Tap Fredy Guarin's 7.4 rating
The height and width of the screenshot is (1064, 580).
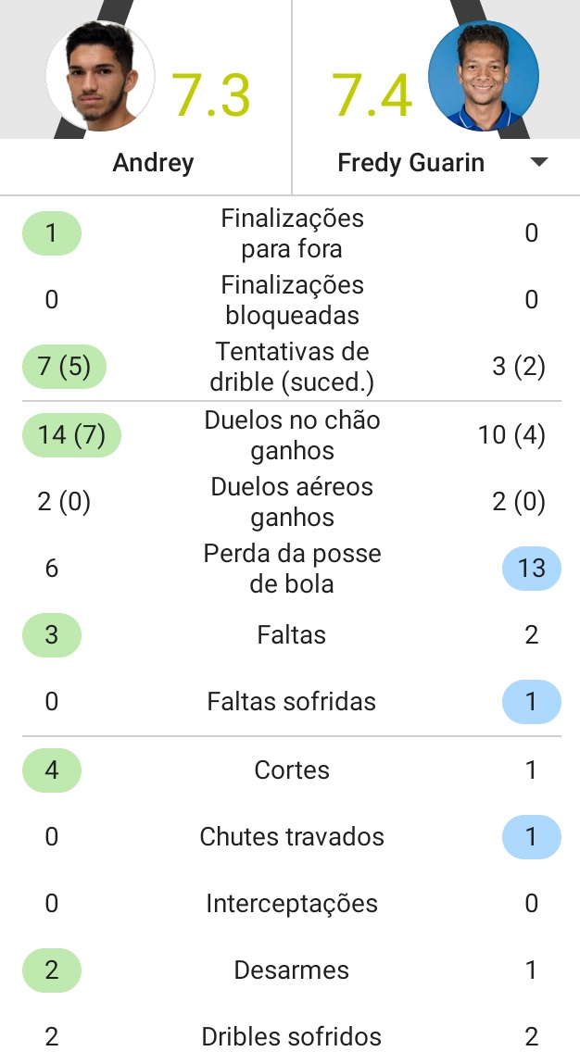tap(372, 94)
